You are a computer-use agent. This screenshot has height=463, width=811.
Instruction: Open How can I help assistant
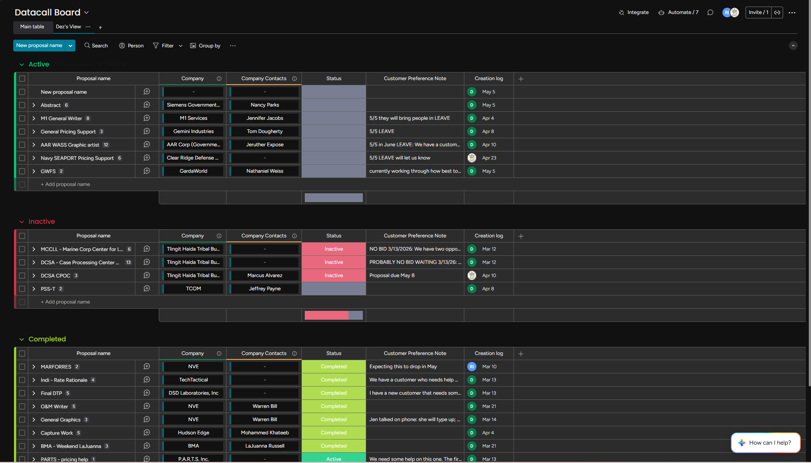(765, 443)
